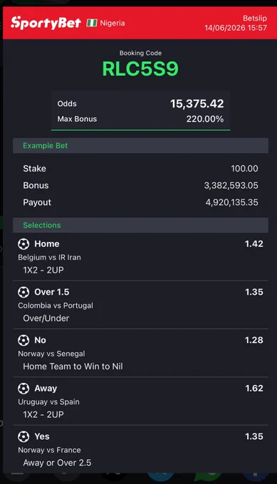Click the Betslip label in the header
The width and height of the screenshot is (277, 484).
255,19
